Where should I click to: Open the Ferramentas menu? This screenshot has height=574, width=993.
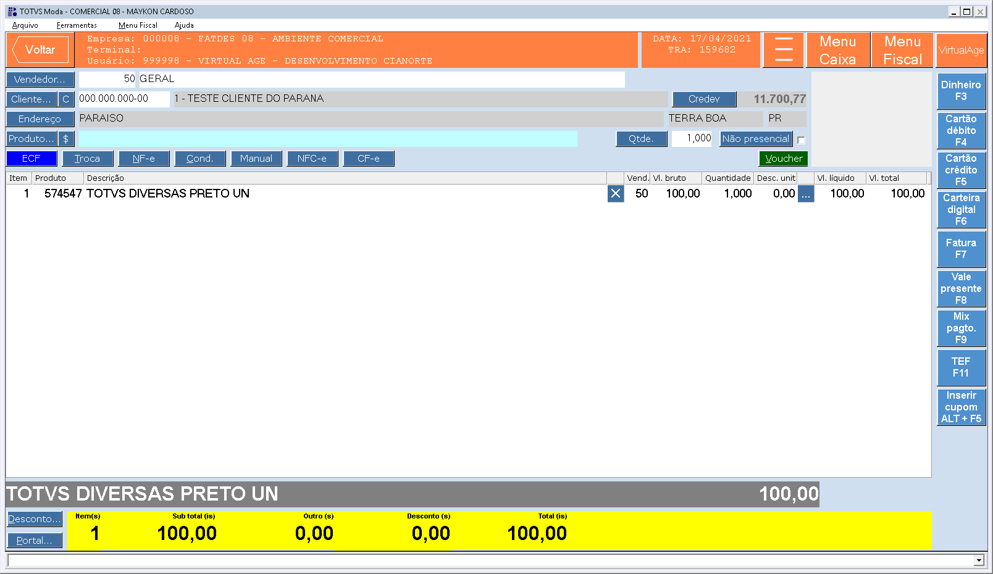click(77, 25)
